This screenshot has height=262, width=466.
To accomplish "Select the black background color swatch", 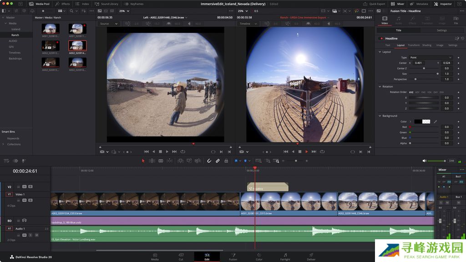I will [x=418, y=121].
